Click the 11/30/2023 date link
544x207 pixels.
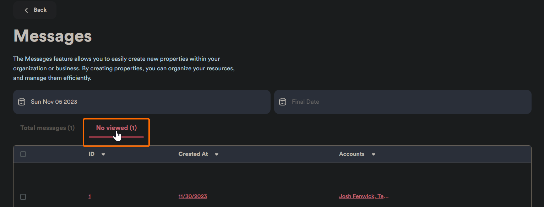tap(192, 196)
